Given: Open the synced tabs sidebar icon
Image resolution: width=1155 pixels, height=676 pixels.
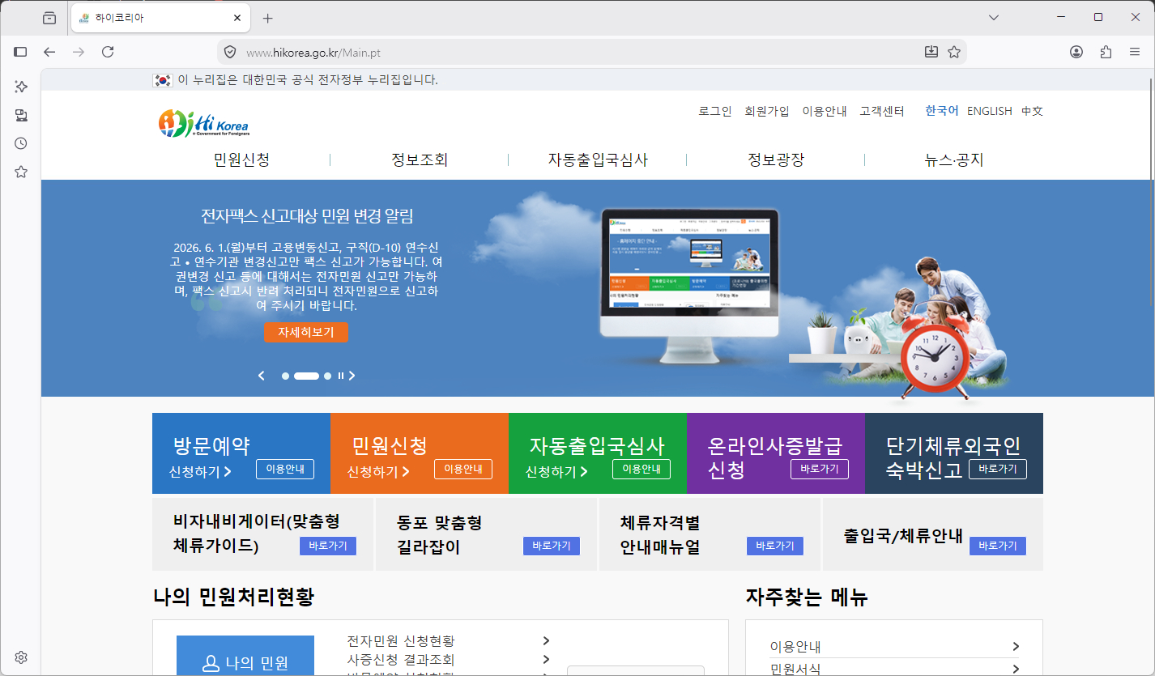Looking at the screenshot, I should pos(21,115).
